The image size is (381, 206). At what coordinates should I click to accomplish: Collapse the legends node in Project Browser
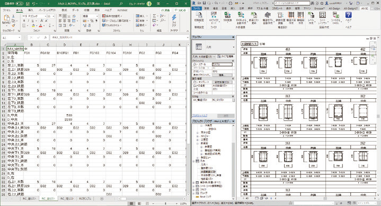click(194, 161)
